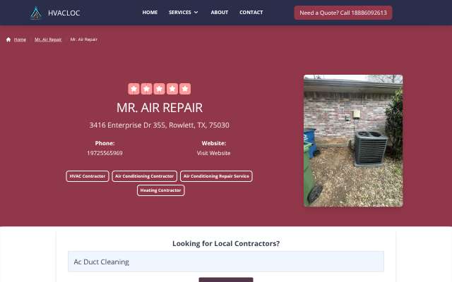The height and width of the screenshot is (282, 452).
Task: Open the HOME menu item
Action: coord(150,13)
